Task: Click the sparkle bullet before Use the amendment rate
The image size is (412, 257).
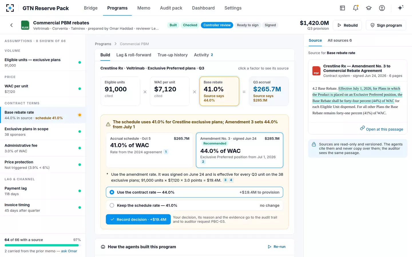Action: (107, 174)
